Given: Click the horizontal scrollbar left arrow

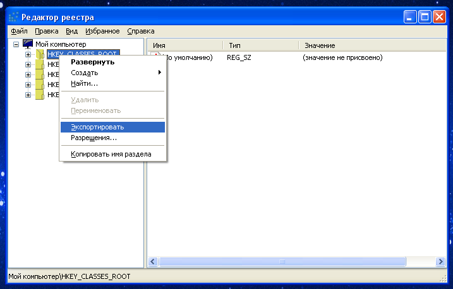Looking at the screenshot, I should 153,262.
